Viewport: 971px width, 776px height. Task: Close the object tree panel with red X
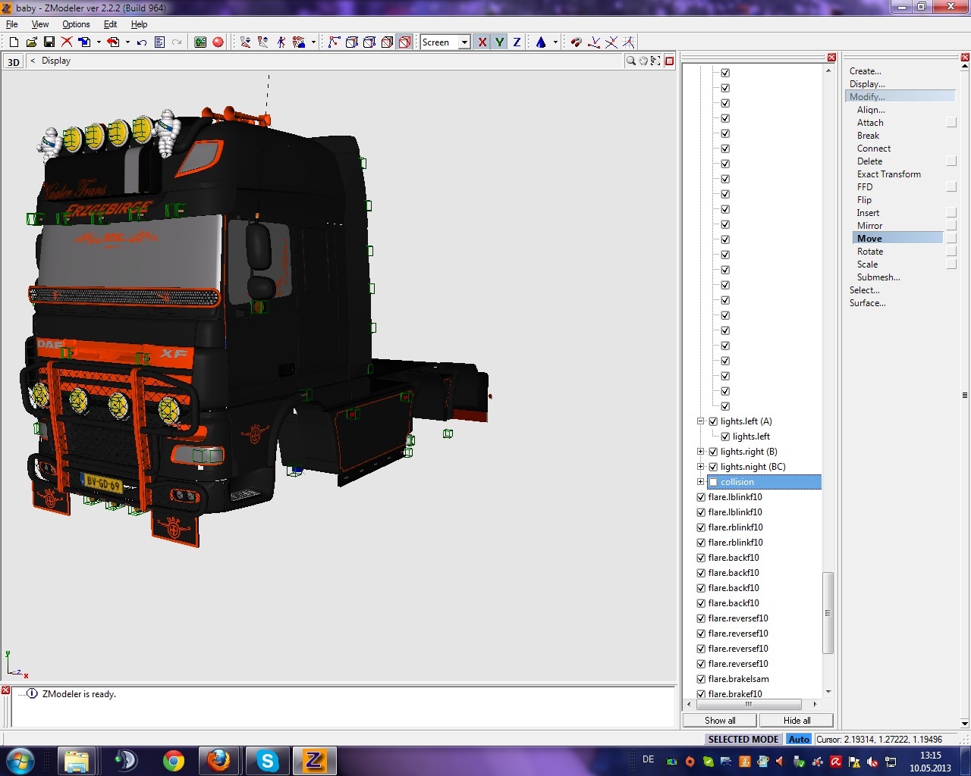831,58
